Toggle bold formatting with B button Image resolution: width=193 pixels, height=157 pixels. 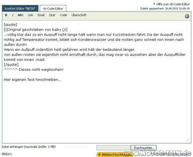[x=6, y=15]
